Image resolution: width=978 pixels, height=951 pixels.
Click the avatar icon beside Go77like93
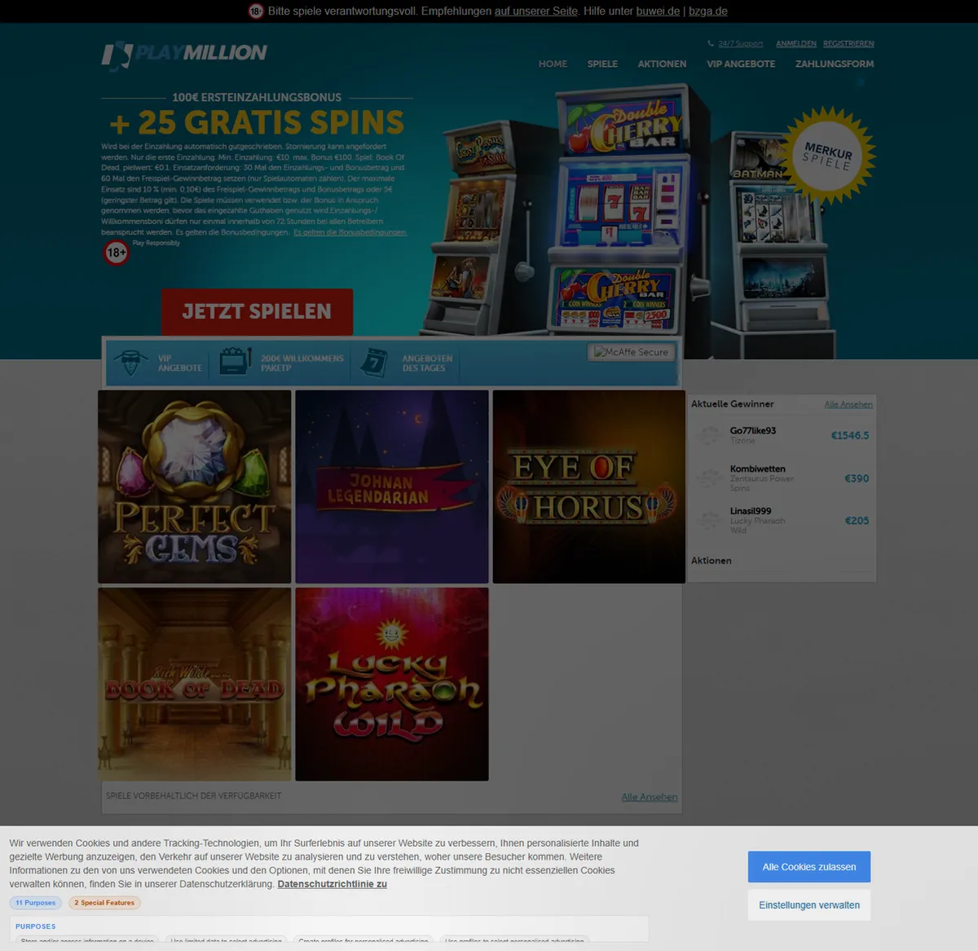[711, 435]
